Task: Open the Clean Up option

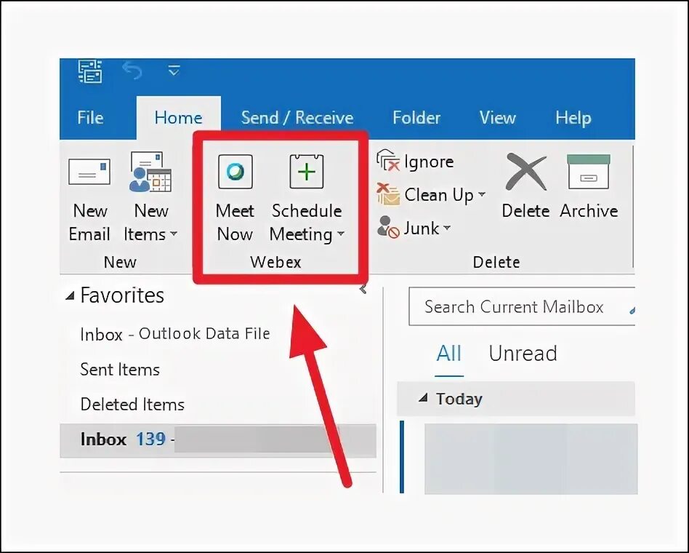Action: pos(430,194)
